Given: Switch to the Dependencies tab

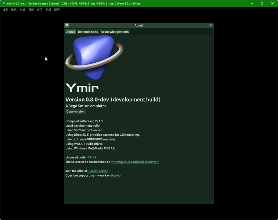Looking at the screenshot, I should 88,32.
